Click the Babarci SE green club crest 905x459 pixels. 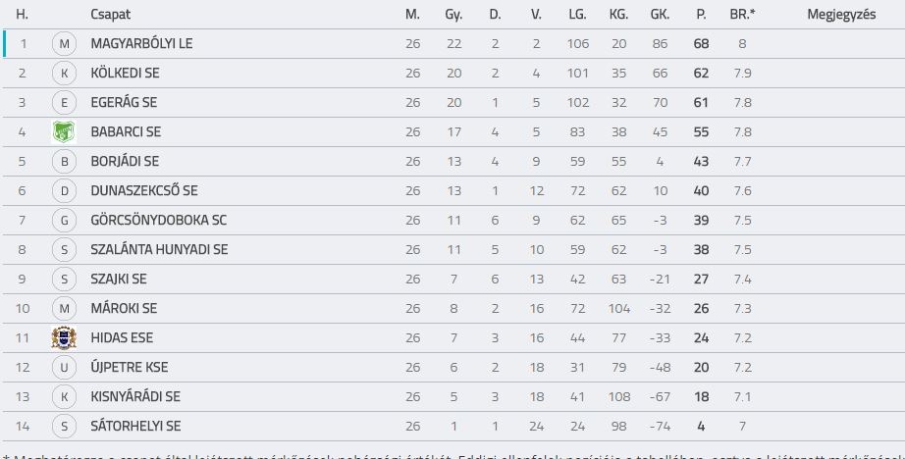(x=64, y=132)
